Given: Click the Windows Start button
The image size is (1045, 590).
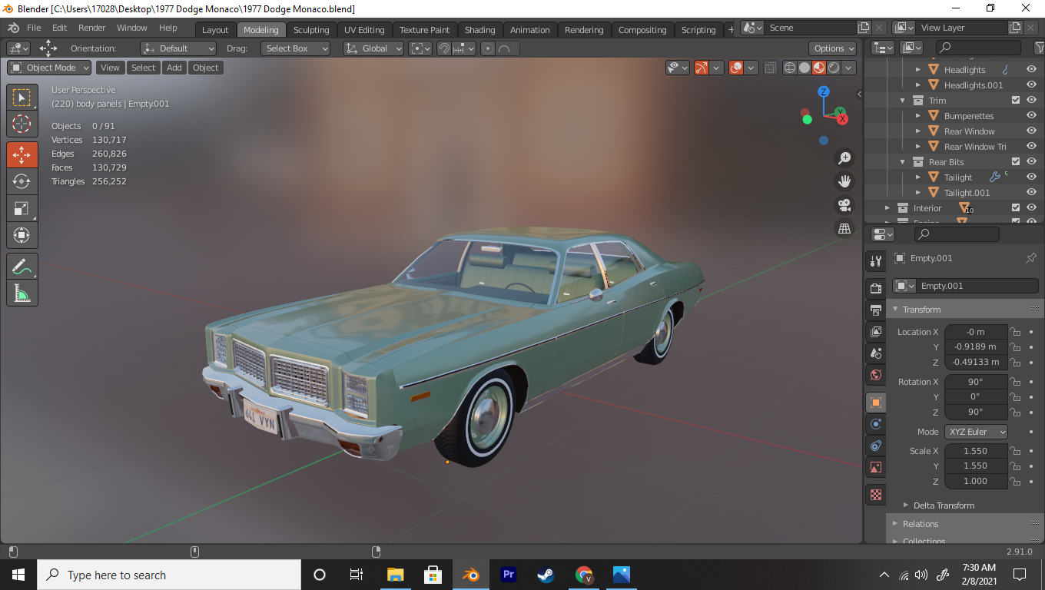Looking at the screenshot, I should 18,575.
